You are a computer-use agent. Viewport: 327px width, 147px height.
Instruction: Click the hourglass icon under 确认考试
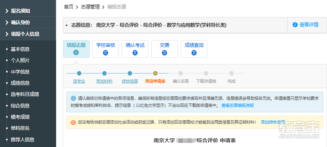135,53
